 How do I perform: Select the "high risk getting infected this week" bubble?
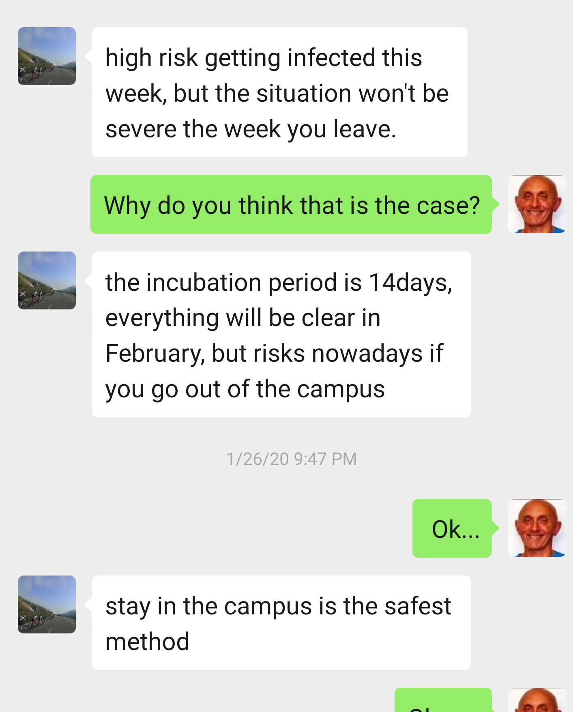pos(279,92)
